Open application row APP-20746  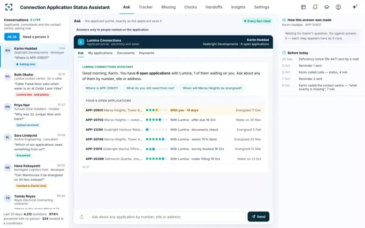(173, 139)
